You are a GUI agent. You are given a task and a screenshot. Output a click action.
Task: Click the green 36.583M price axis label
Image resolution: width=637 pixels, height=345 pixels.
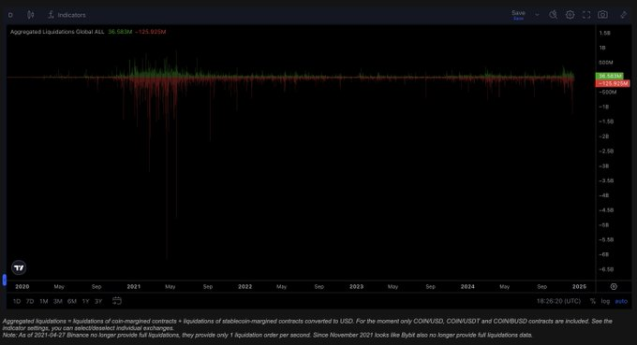click(610, 76)
